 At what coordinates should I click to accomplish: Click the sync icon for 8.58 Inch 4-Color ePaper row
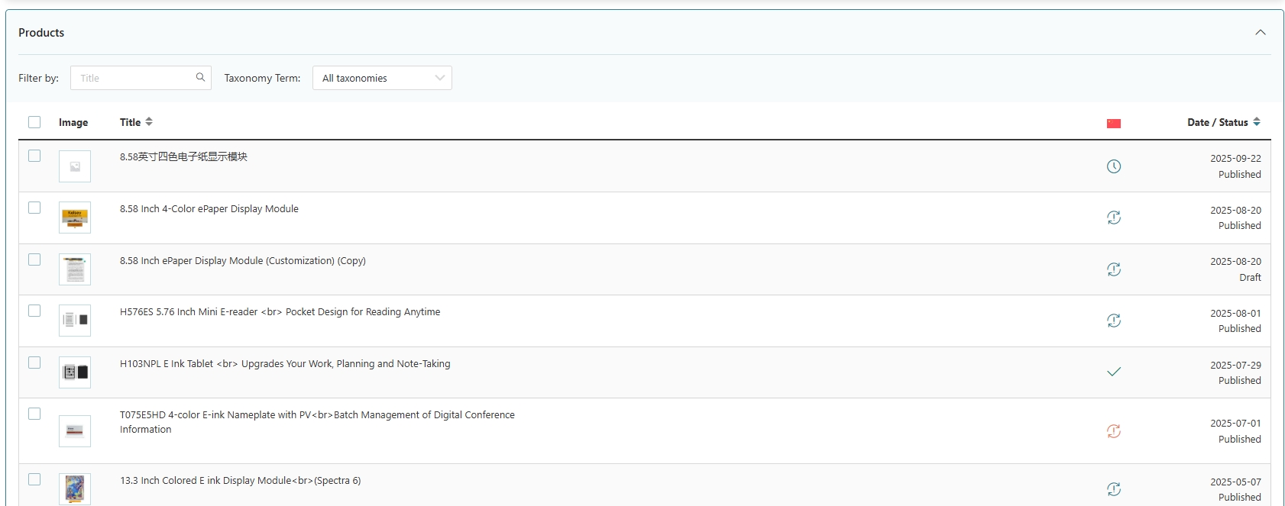[1113, 218]
